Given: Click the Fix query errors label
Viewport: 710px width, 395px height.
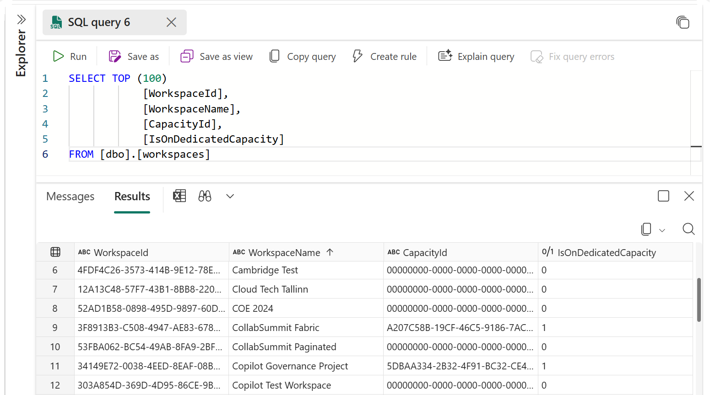Looking at the screenshot, I should point(581,57).
